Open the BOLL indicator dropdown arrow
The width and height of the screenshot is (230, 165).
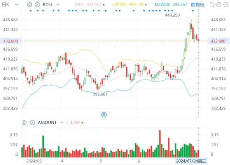[58, 5]
